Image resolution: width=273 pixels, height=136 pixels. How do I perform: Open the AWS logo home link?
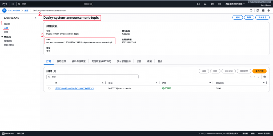click(x=5, y=4)
